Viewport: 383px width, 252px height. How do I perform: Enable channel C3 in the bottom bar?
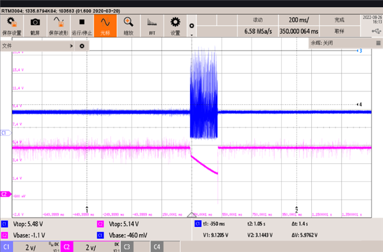(127, 247)
